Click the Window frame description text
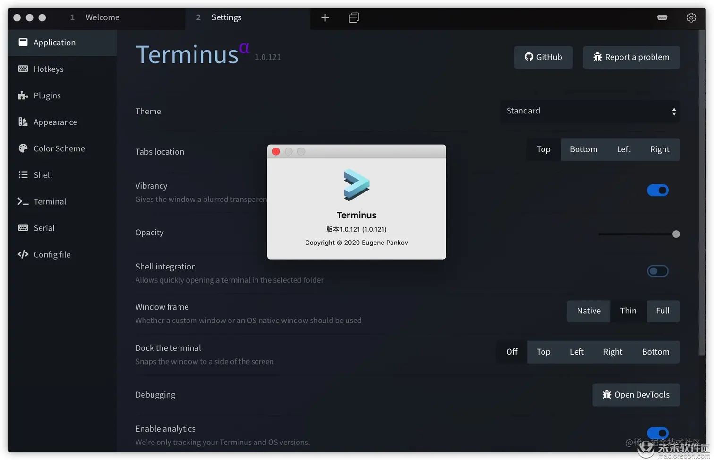Image resolution: width=714 pixels, height=460 pixels. pos(248,321)
